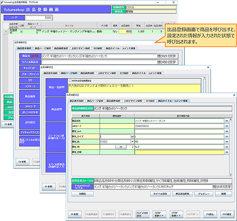This screenshot has width=237, height=221.
Task: Open the 商品タイトル・コメント編集 tab in front dialog
Action: pos(173,101)
